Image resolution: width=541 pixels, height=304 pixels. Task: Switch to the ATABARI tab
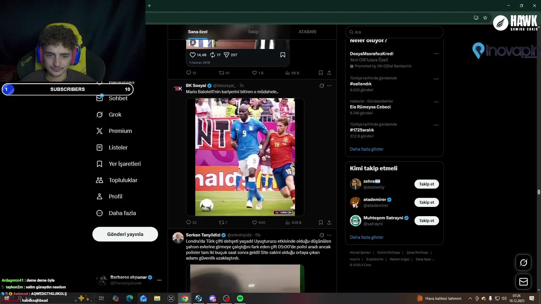click(x=307, y=32)
